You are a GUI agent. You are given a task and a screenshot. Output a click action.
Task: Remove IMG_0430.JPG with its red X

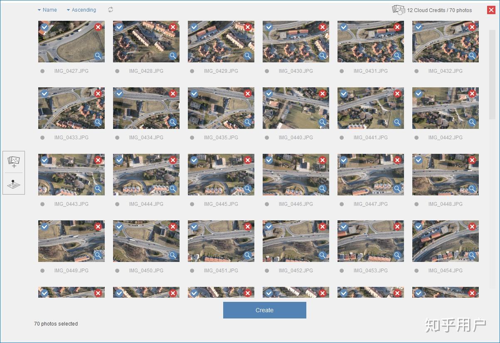click(x=322, y=27)
